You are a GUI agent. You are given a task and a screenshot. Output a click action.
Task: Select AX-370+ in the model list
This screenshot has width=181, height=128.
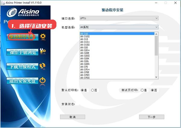[x=117, y=70]
